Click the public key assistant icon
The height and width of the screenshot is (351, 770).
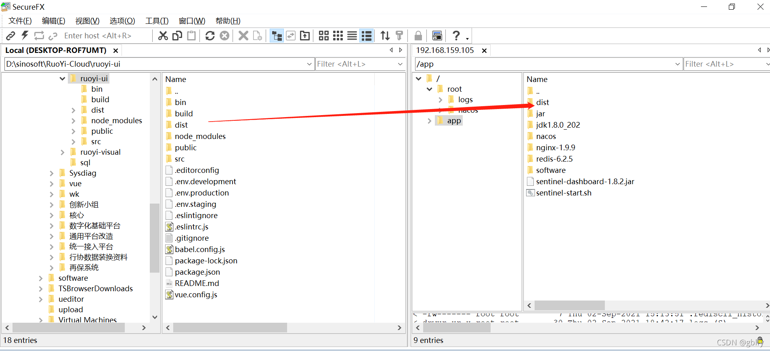pyautogui.click(x=399, y=36)
